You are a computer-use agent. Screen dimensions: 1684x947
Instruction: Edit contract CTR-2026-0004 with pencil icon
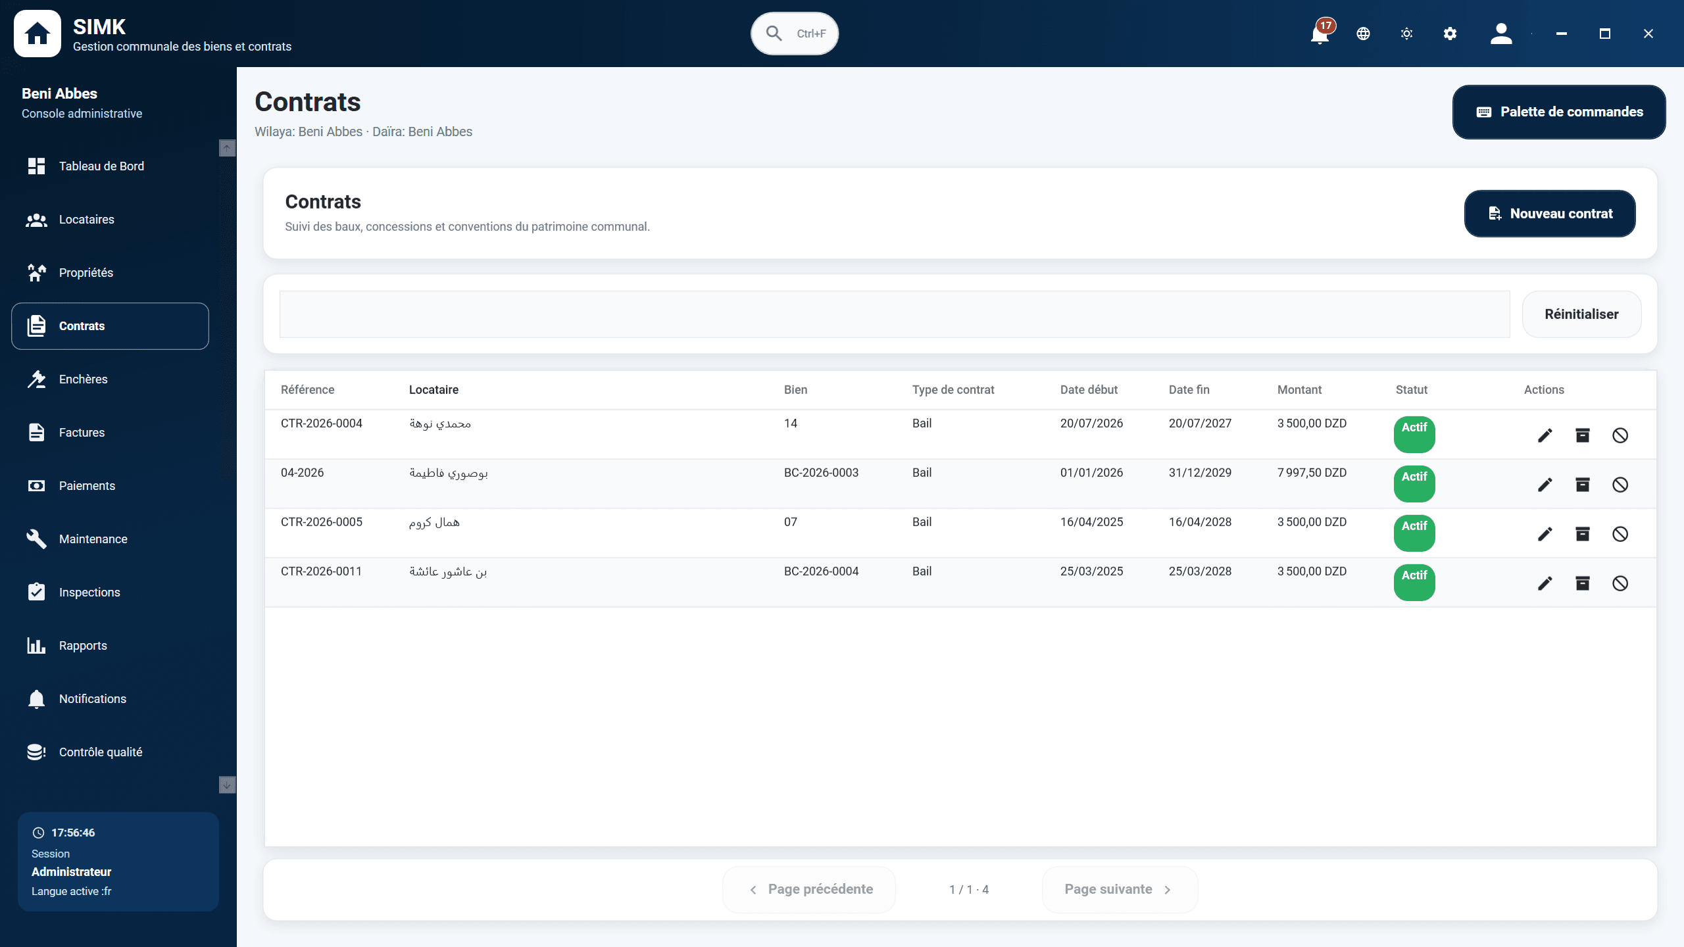1545,435
